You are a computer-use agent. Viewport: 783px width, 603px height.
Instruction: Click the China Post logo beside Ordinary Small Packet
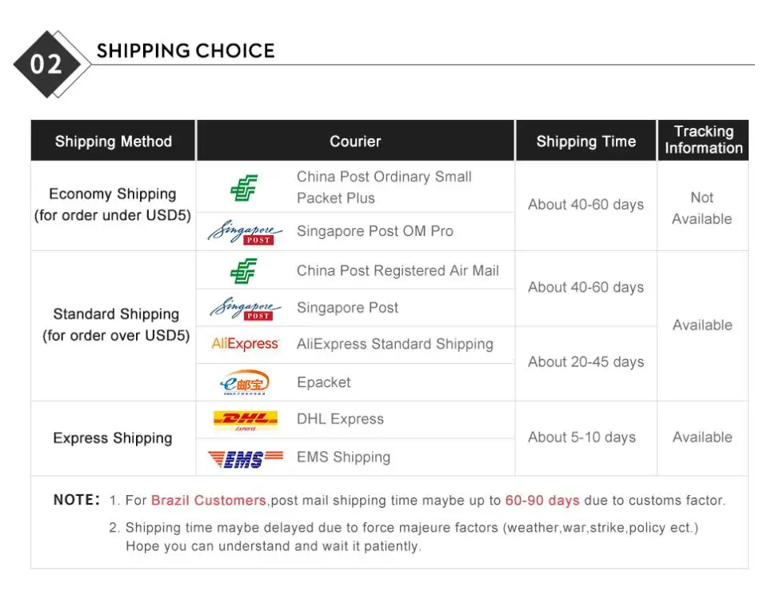(244, 188)
